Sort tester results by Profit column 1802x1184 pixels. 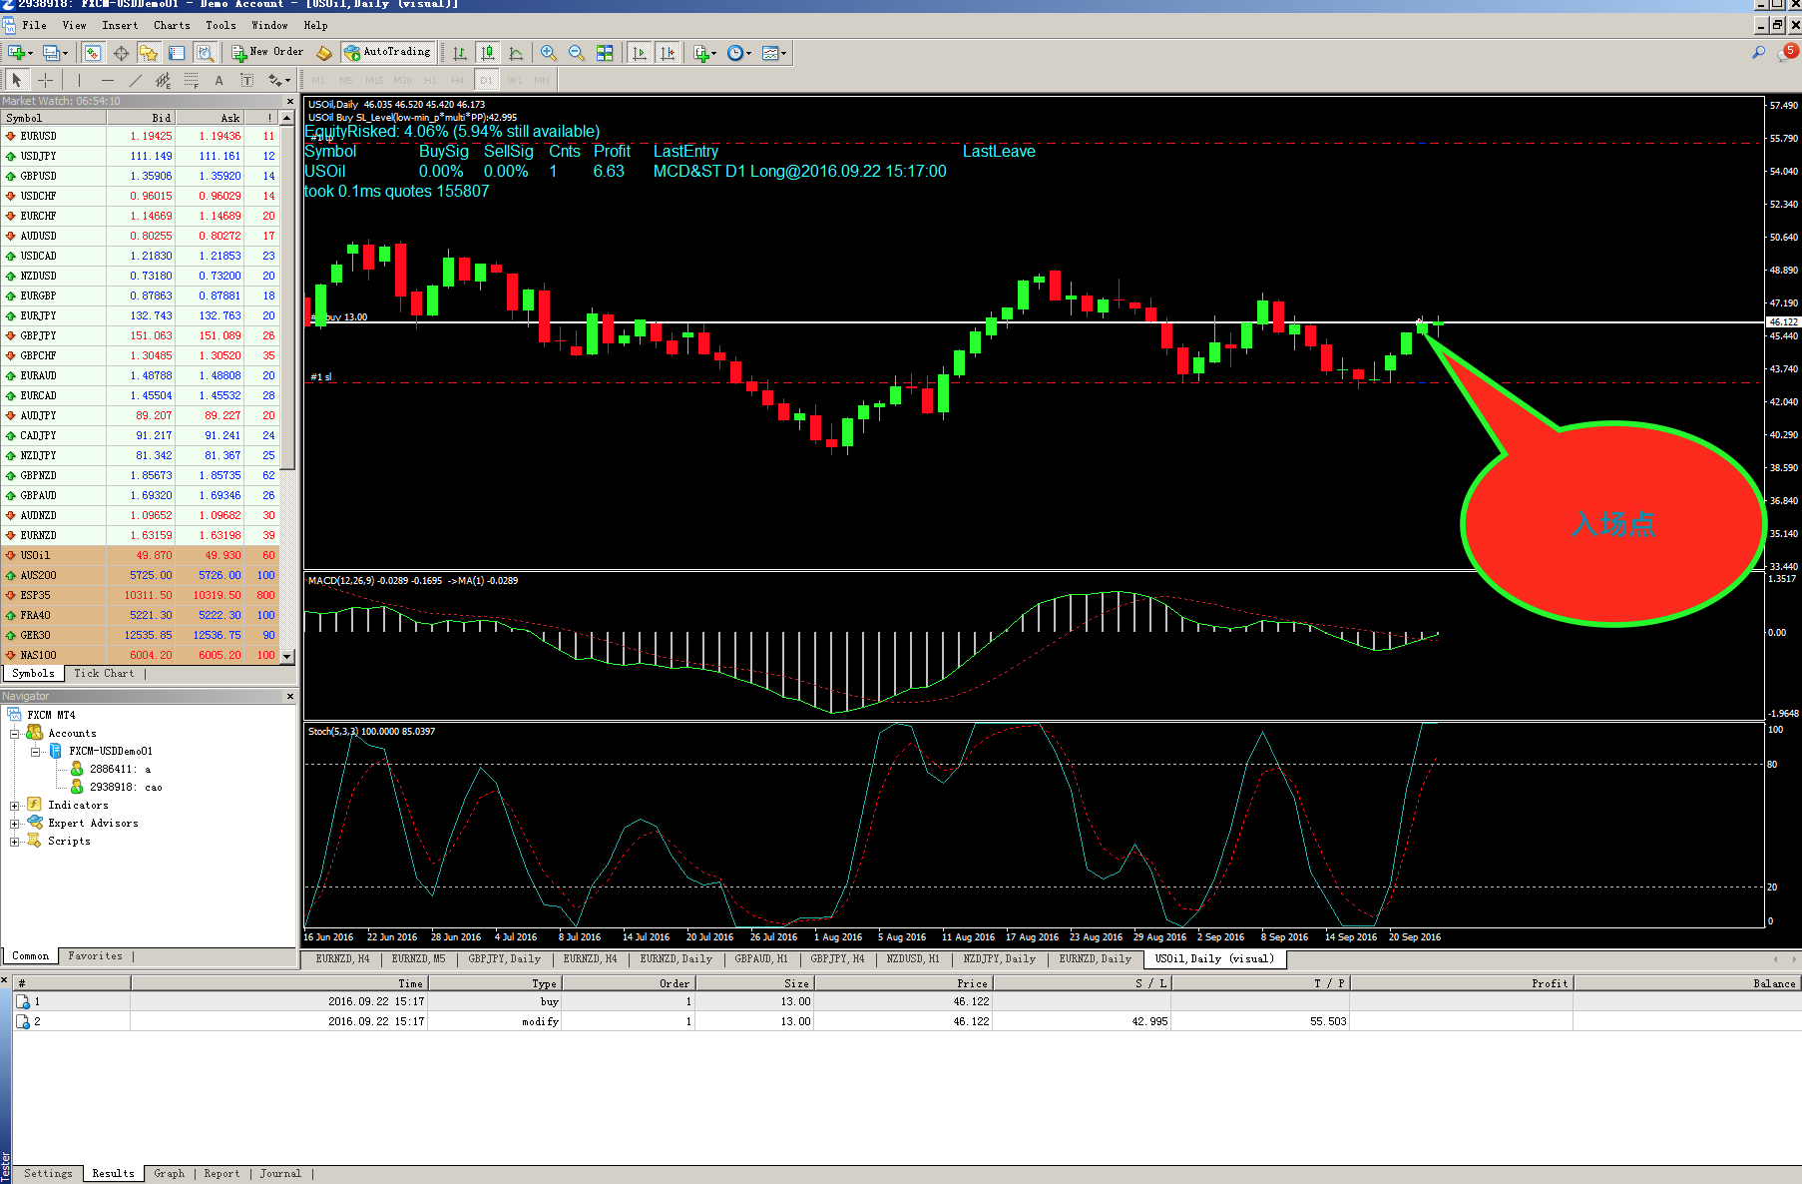tap(1461, 983)
